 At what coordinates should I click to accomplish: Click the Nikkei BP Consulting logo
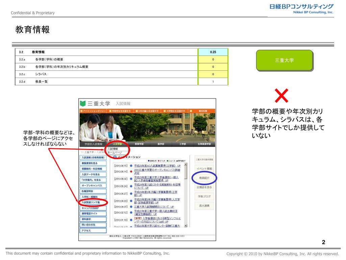pyautogui.click(x=301, y=9)
